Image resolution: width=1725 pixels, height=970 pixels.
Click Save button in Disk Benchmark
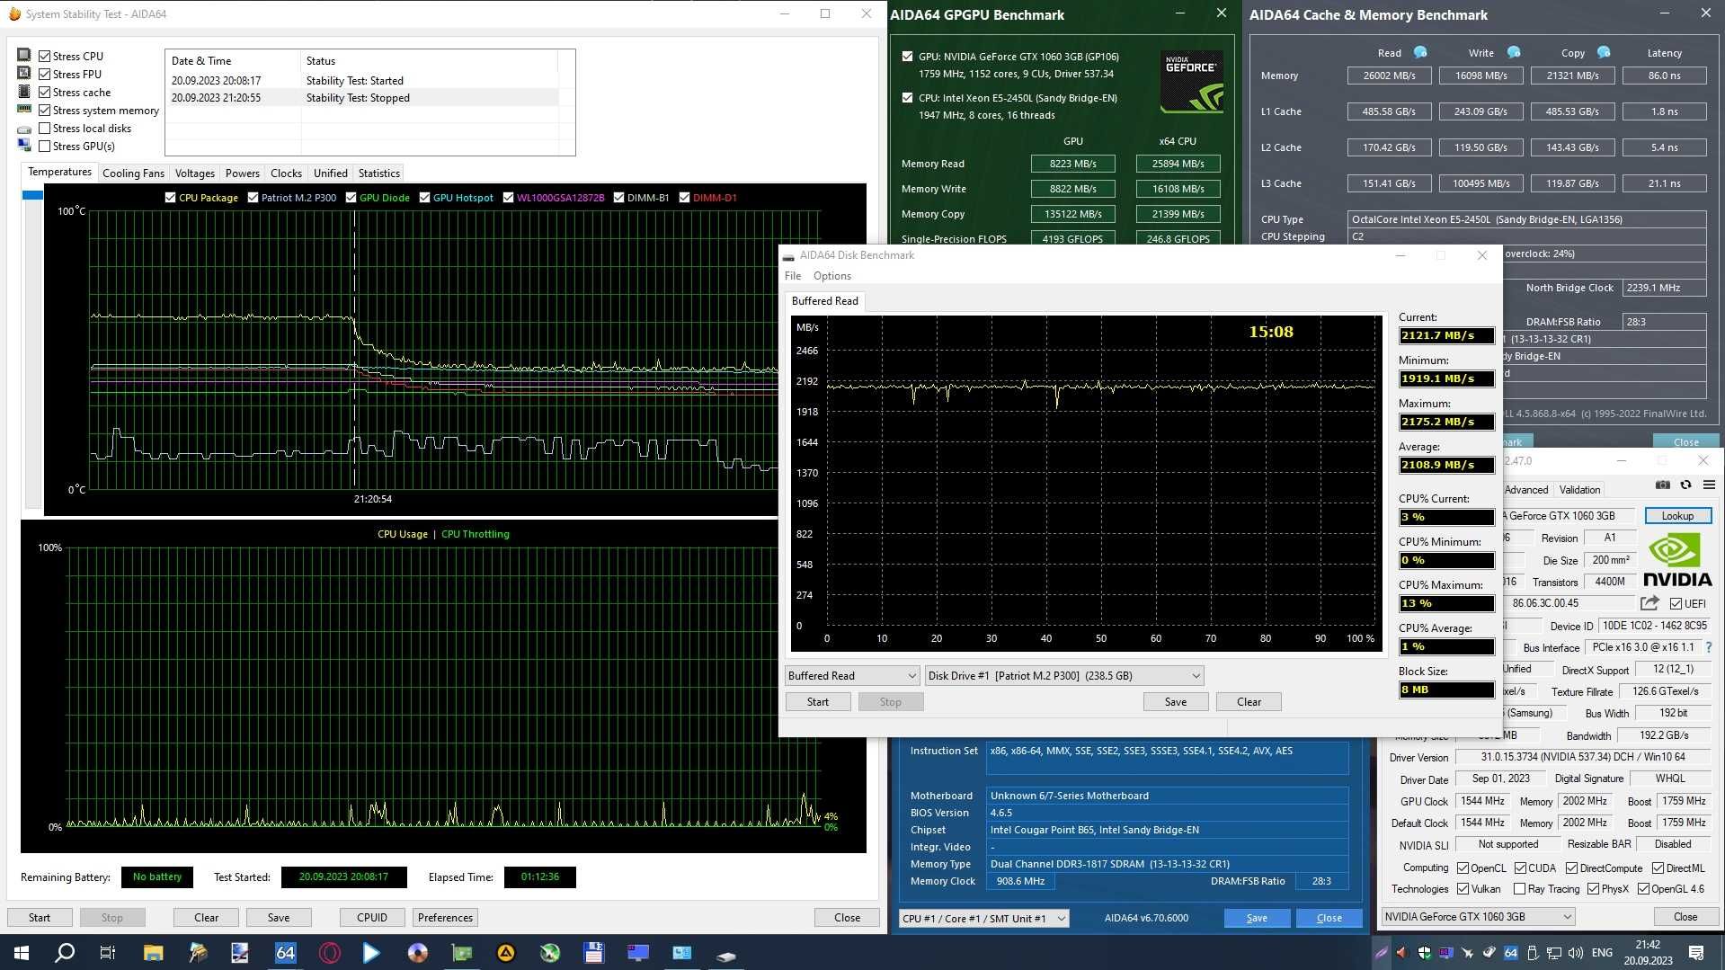click(1176, 701)
